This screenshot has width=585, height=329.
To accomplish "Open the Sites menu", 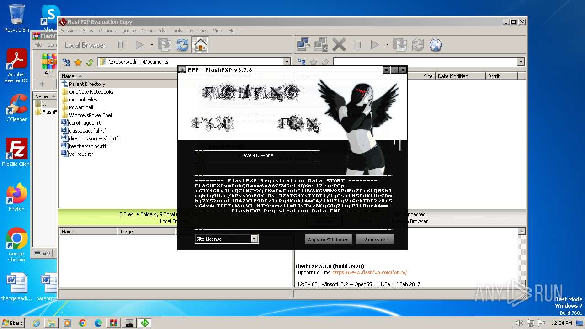I will (x=88, y=31).
